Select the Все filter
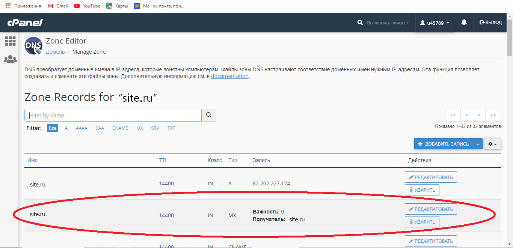 point(53,128)
